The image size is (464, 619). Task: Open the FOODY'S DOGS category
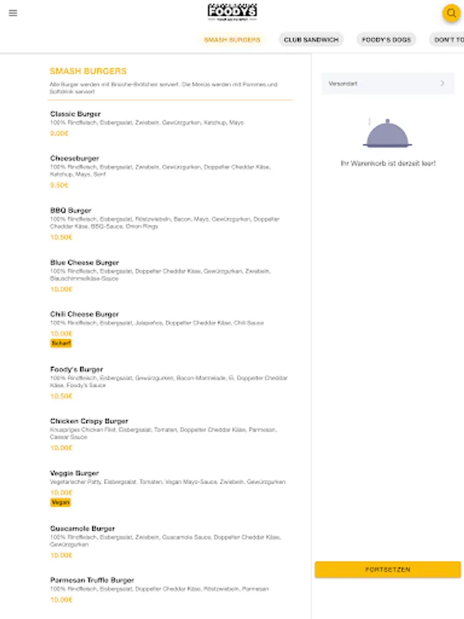click(x=386, y=39)
